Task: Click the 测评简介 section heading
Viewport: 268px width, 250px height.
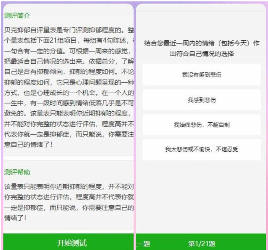Action: coord(17,16)
